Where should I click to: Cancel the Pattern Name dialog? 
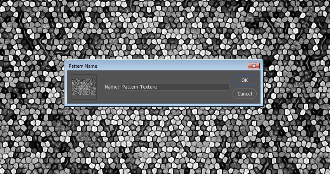click(x=245, y=94)
